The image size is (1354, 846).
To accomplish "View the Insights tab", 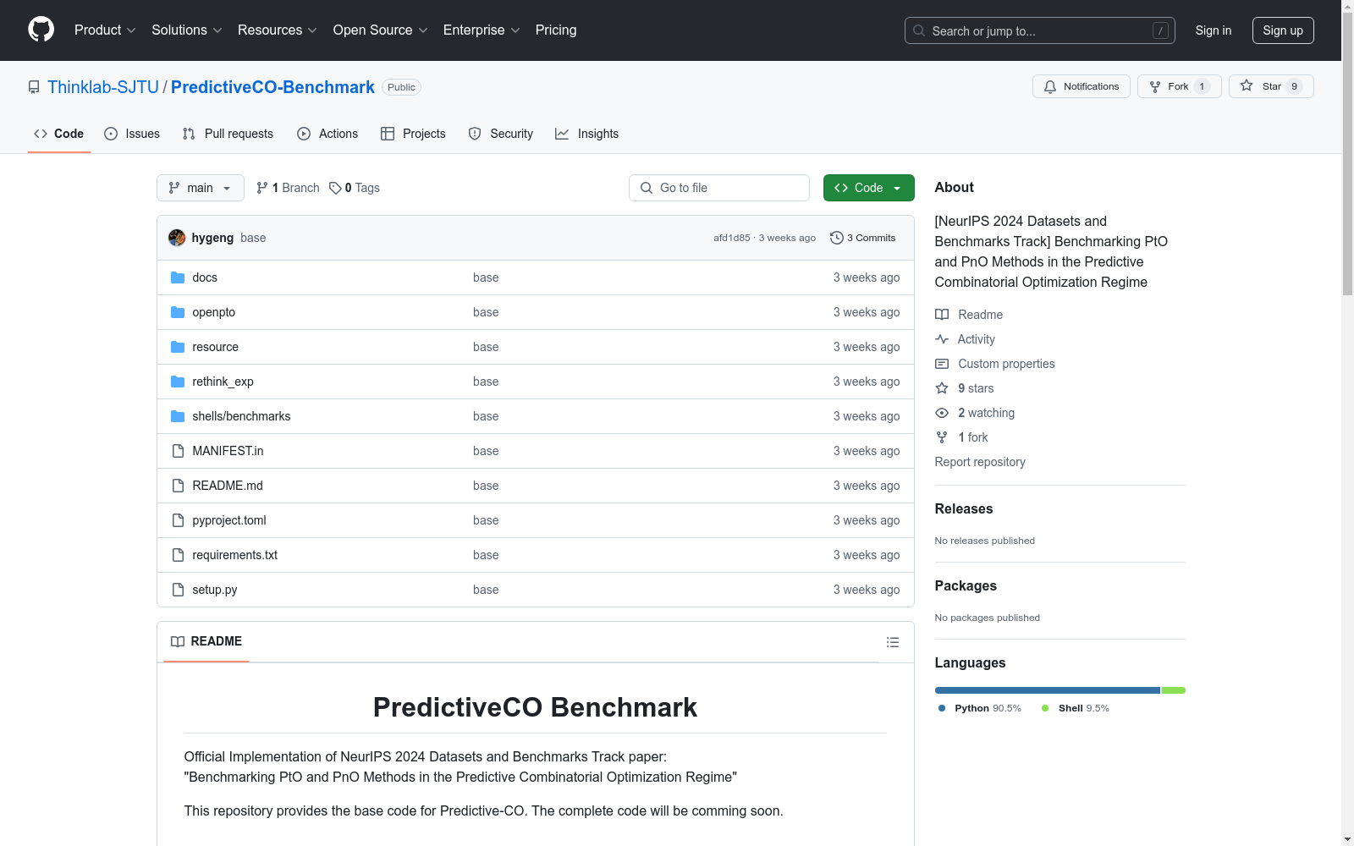I will pyautogui.click(x=587, y=134).
